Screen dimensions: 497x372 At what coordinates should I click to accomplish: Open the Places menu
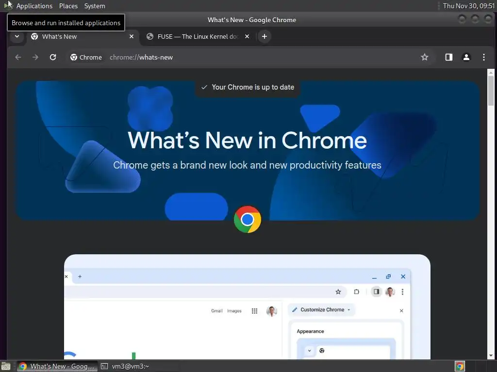pos(68,6)
